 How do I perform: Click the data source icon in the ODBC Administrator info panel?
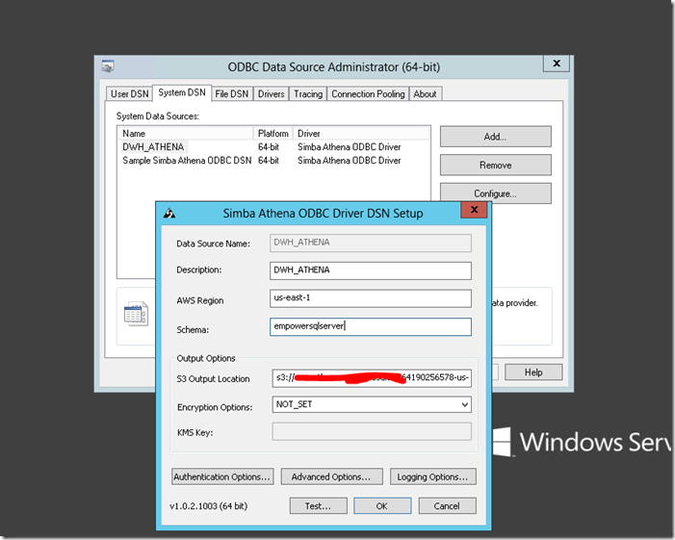[x=136, y=314]
